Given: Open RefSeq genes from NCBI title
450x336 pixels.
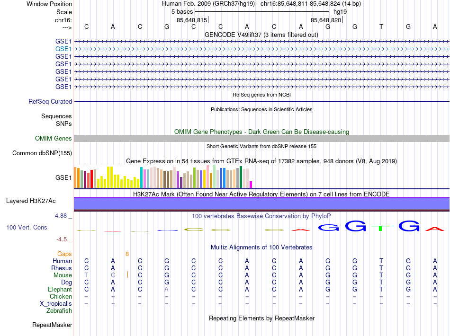Looking at the screenshot, I should [262, 95].
